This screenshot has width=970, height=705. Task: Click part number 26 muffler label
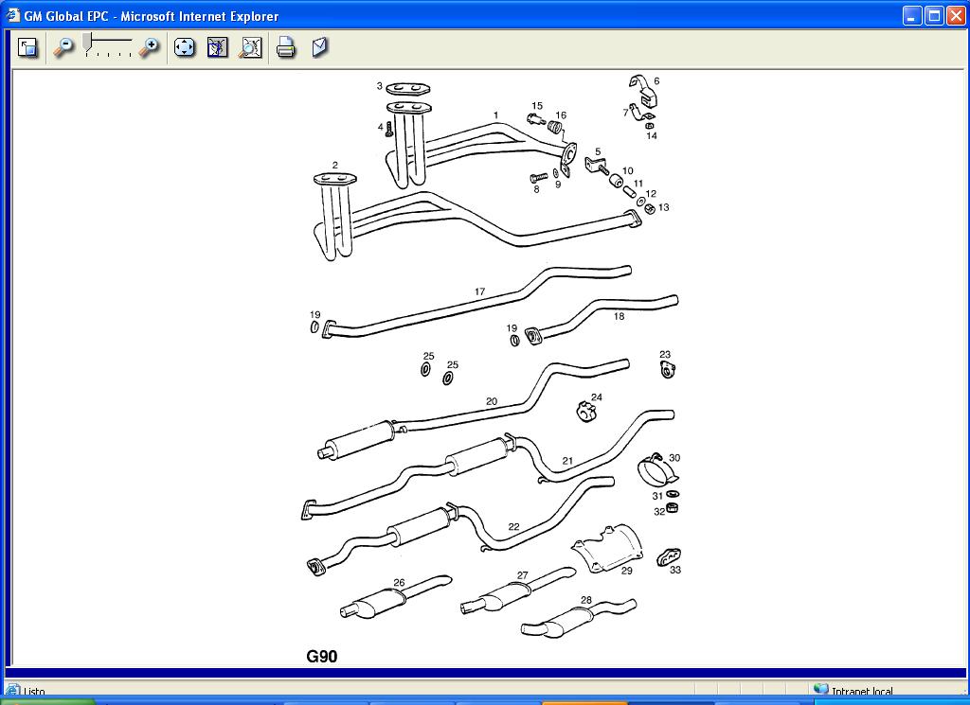pyautogui.click(x=399, y=583)
